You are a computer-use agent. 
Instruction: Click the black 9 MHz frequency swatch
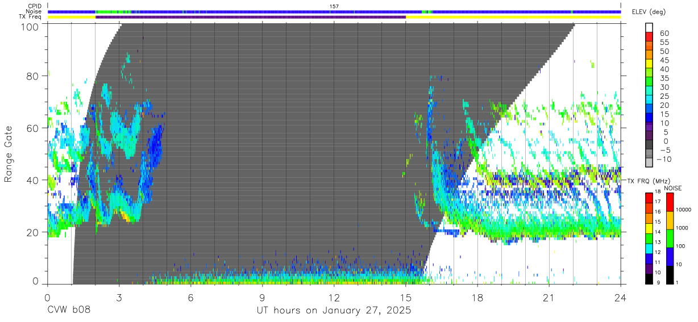[649, 279]
